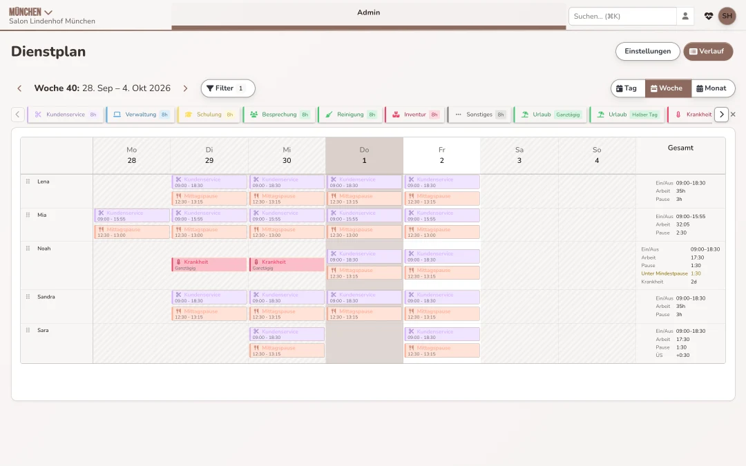Open the Verlauf history view
Viewport: 746px width, 466px height.
(708, 51)
